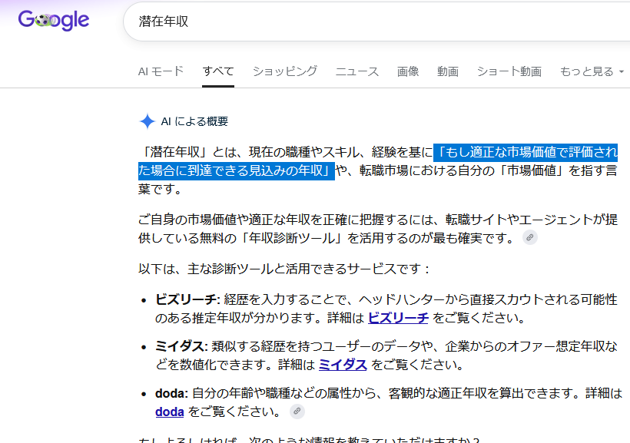Click the bold ビズリーチ: list heading

click(187, 299)
